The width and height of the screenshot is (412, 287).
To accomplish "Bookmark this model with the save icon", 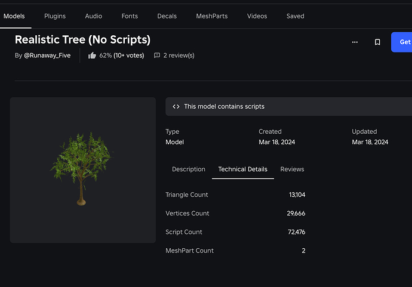I will (x=377, y=42).
